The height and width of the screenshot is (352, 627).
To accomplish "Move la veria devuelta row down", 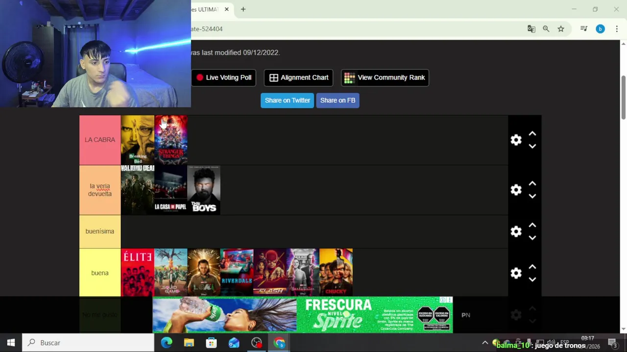I will point(532,196).
